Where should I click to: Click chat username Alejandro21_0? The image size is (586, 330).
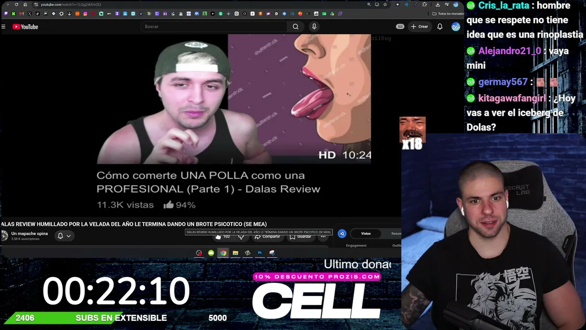[510, 51]
